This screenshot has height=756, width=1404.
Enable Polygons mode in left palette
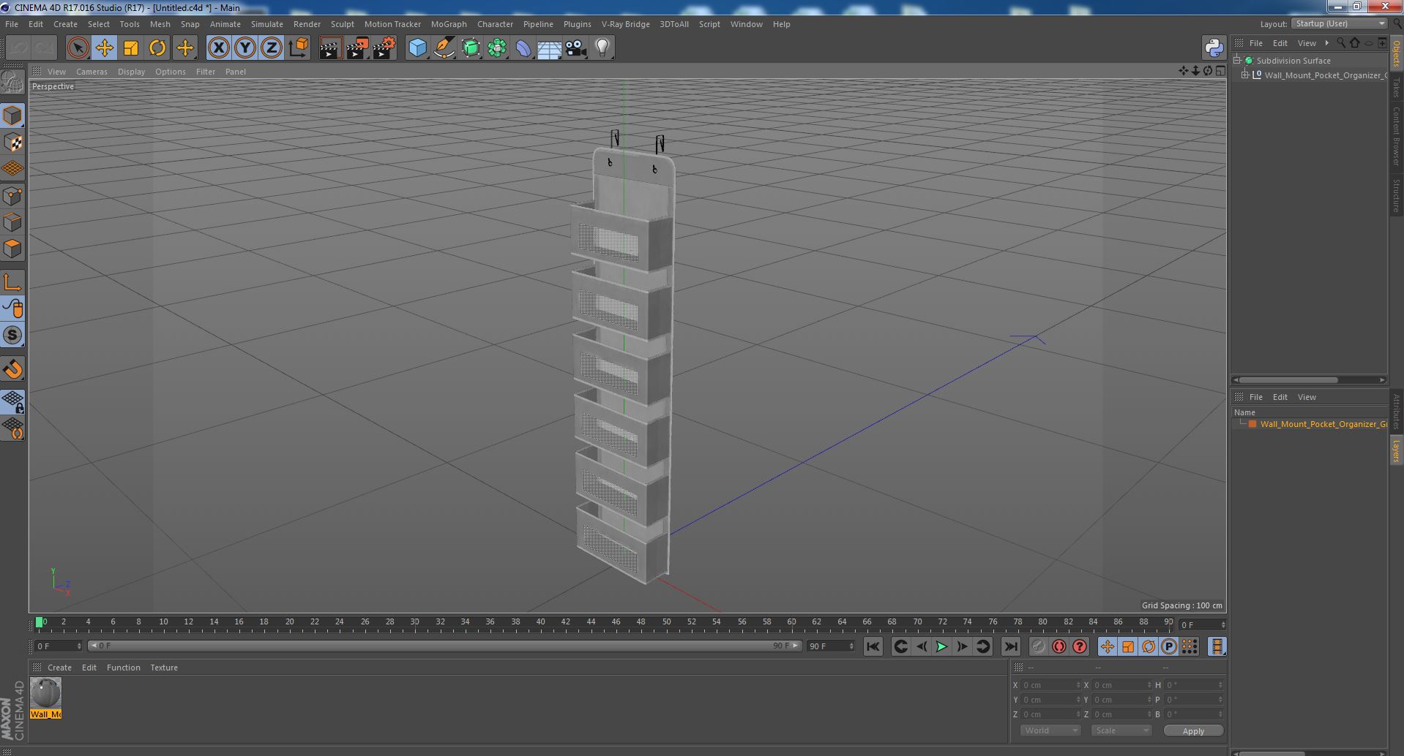12,249
